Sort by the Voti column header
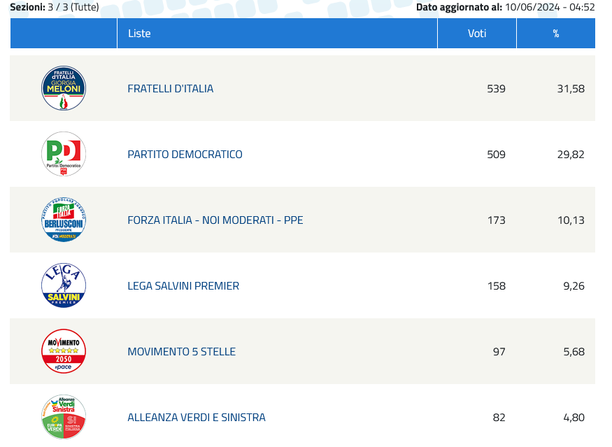The width and height of the screenshot is (612, 447). point(477,34)
